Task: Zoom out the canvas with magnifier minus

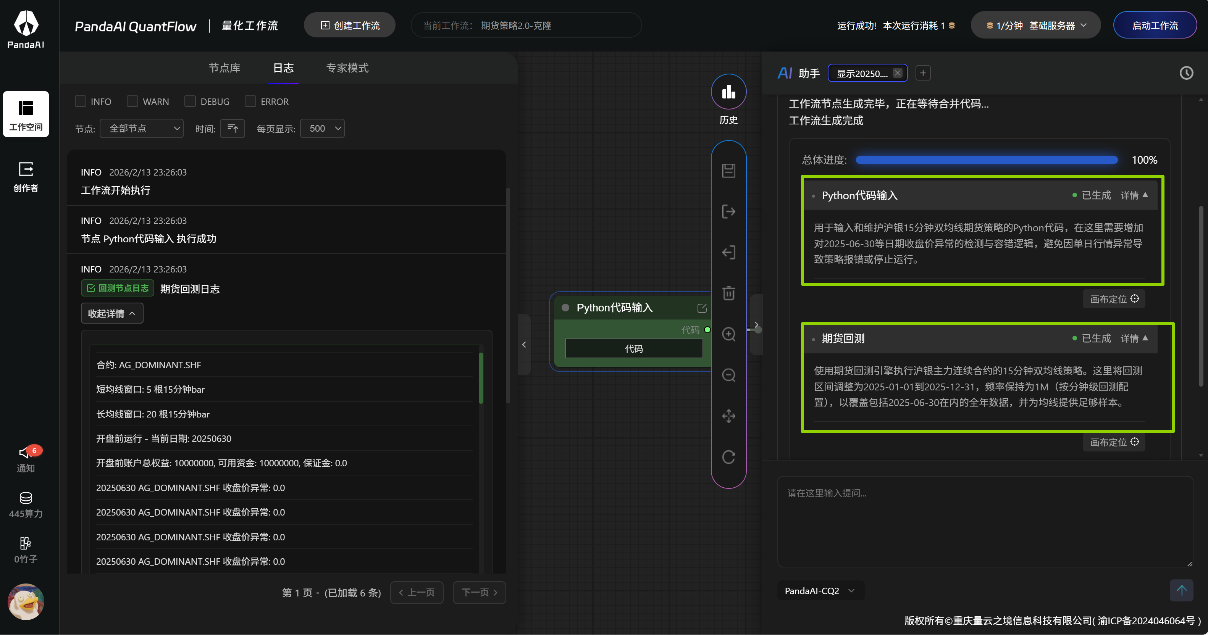Action: [x=728, y=375]
